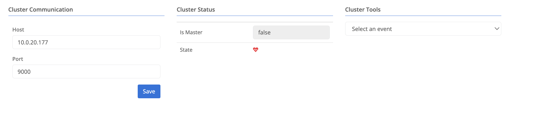Click divider between Is Master and State rows
This screenshot has width=553, height=119.
click(255, 43)
